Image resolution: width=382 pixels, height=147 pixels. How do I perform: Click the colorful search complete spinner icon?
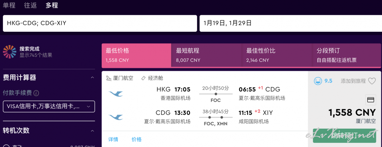(9, 52)
